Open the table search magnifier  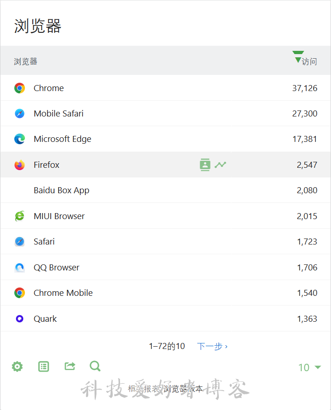pyautogui.click(x=95, y=366)
